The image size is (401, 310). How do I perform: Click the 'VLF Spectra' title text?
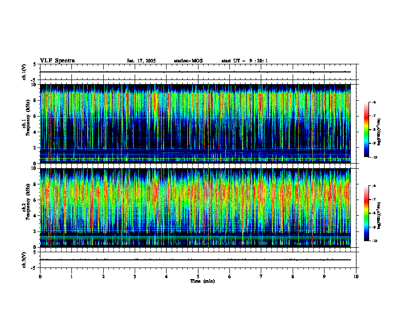[x=57, y=60]
